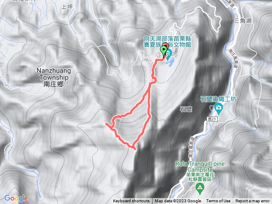Click the 石壁 locality label

tap(186, 109)
